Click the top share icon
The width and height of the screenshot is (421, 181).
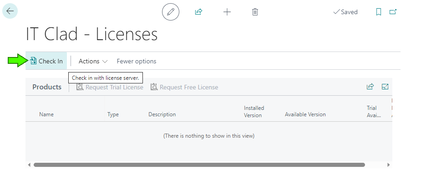click(198, 12)
